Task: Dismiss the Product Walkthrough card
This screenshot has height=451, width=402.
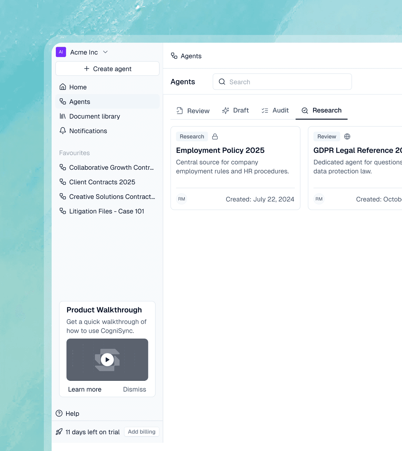Action: coord(135,389)
